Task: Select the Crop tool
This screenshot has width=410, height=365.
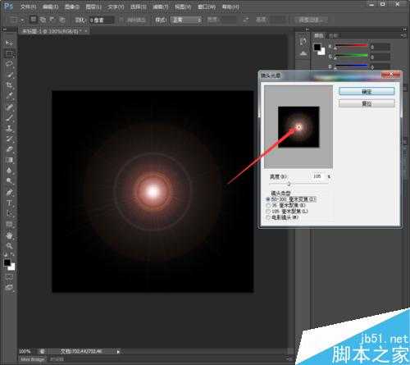Action: (x=9, y=85)
